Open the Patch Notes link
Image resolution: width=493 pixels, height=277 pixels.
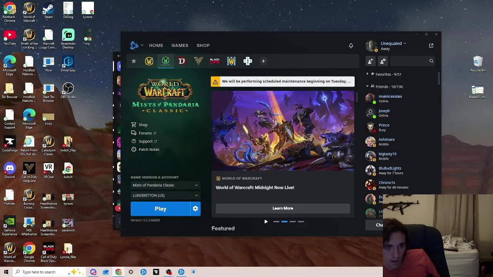(145, 149)
